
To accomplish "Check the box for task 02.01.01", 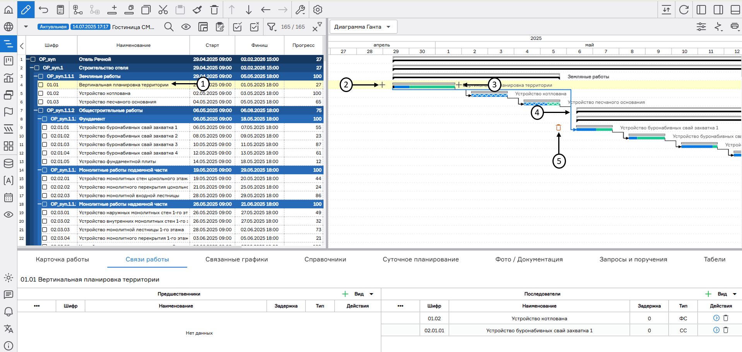I will coord(44,127).
